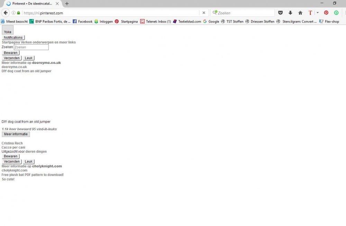Click Uitgezocht voor dieren dingen text
The width and height of the screenshot is (346, 226).
[24, 151]
